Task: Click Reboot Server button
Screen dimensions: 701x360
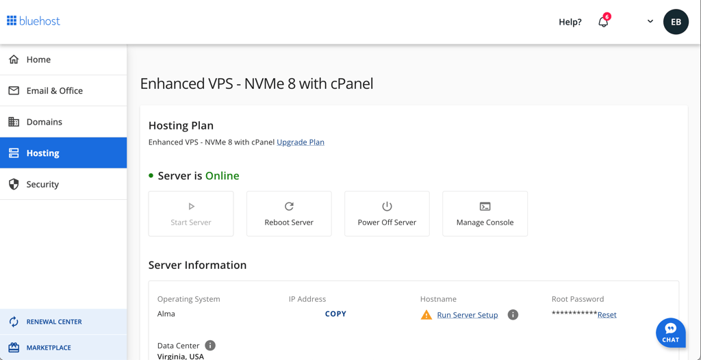Action: [x=289, y=214]
